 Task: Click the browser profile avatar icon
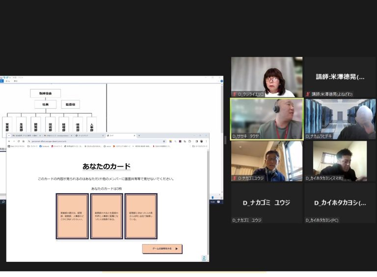pyautogui.click(x=201, y=141)
